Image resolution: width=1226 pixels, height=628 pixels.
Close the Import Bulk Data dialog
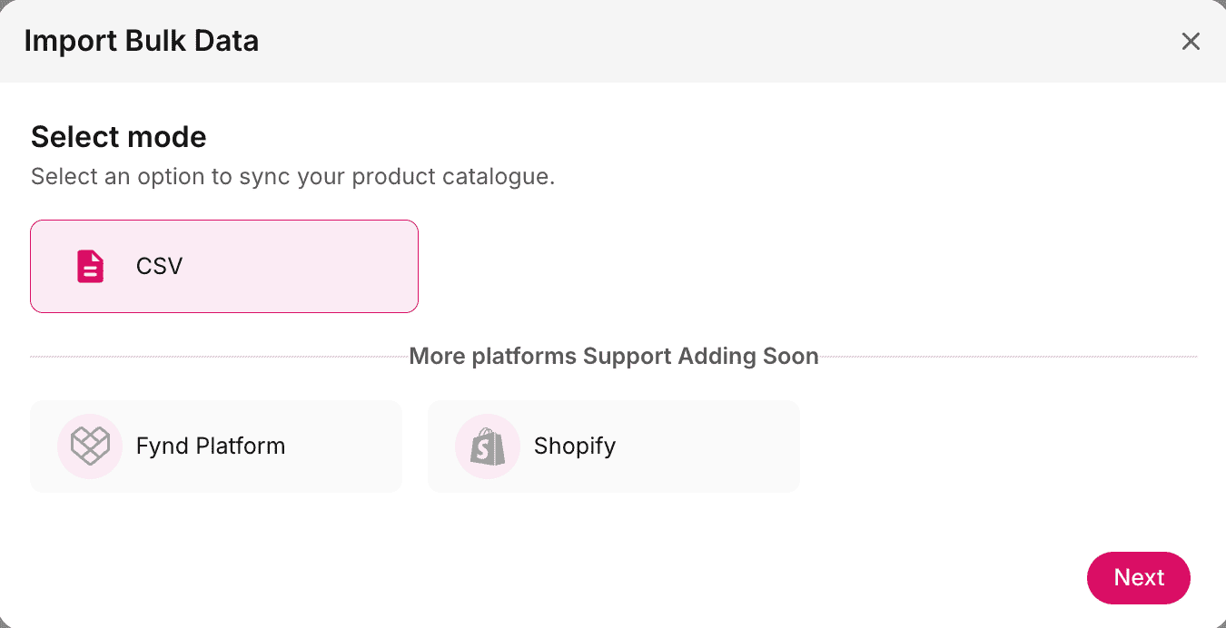(x=1190, y=41)
